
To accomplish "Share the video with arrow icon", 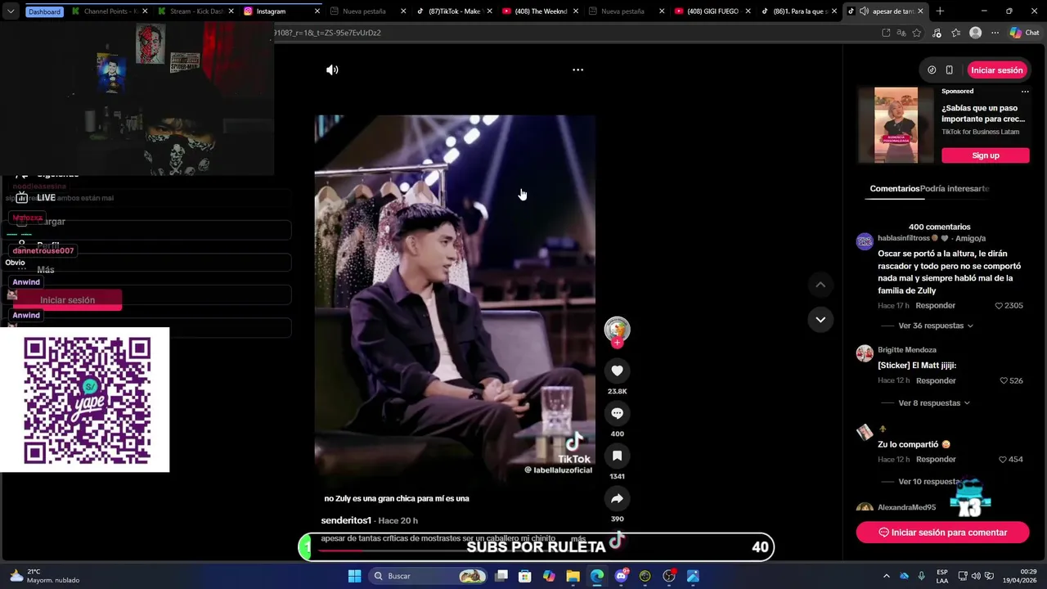I will pyautogui.click(x=617, y=498).
